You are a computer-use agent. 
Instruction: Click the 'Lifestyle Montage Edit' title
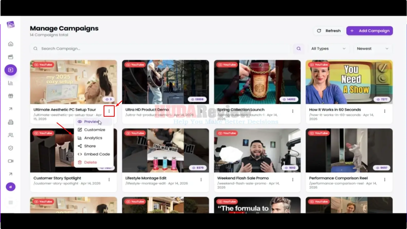tap(146, 178)
